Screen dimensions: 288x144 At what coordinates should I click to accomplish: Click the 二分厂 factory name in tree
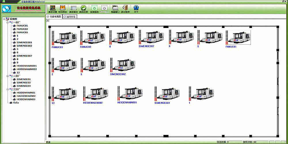click(x=17, y=76)
